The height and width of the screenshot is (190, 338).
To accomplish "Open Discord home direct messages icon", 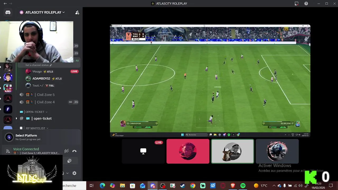I will [x=8, y=12].
